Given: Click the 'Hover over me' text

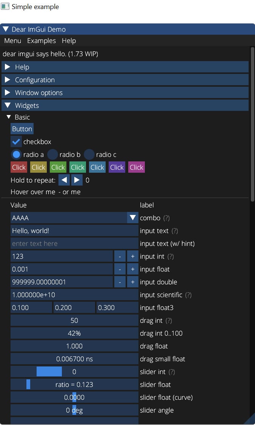Looking at the screenshot, I should [33, 192].
